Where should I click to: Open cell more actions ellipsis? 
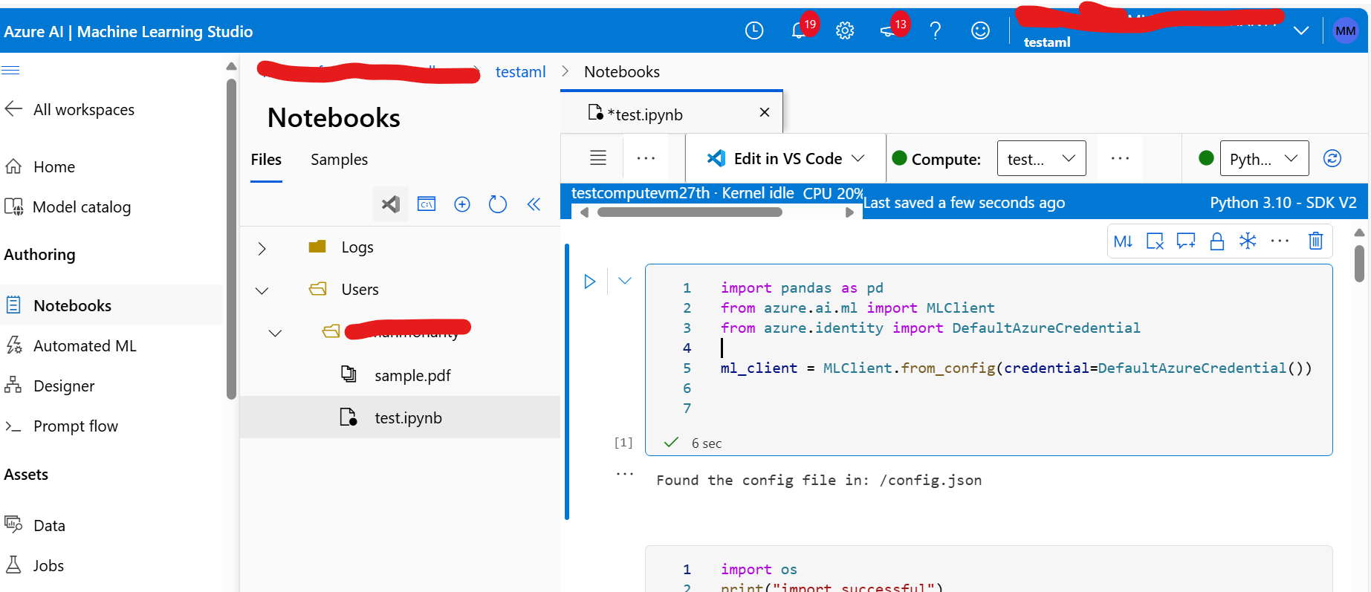pos(1280,241)
